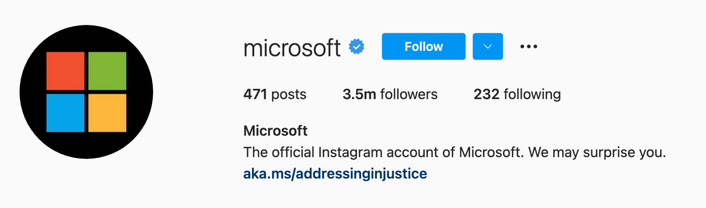Expand the chevron dropdown beside Follow
This screenshot has height=208, width=706.
(x=488, y=46)
